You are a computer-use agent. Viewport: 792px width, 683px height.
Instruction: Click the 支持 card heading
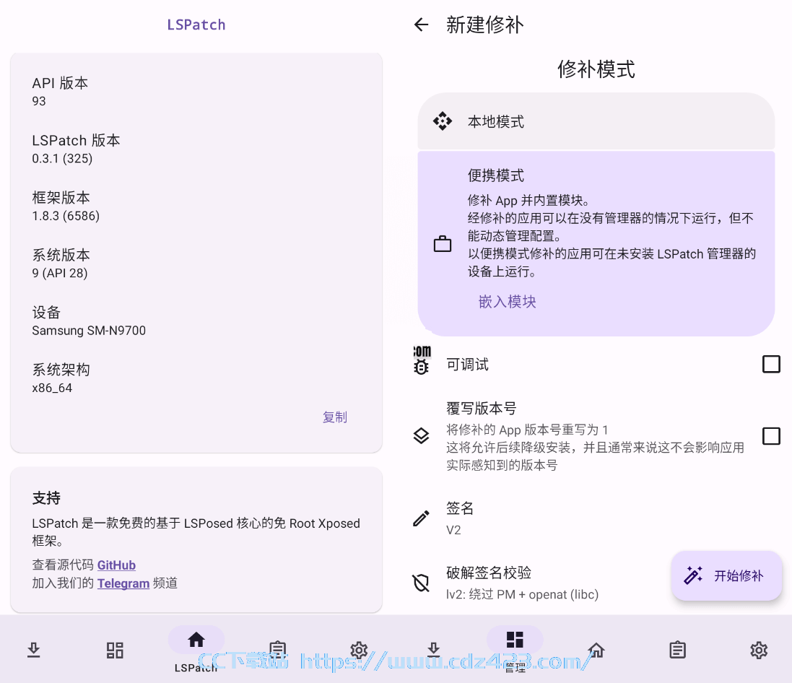click(x=46, y=498)
